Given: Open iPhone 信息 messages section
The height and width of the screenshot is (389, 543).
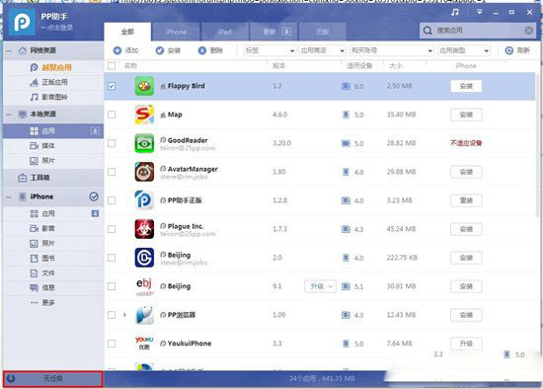Looking at the screenshot, I should point(53,288).
